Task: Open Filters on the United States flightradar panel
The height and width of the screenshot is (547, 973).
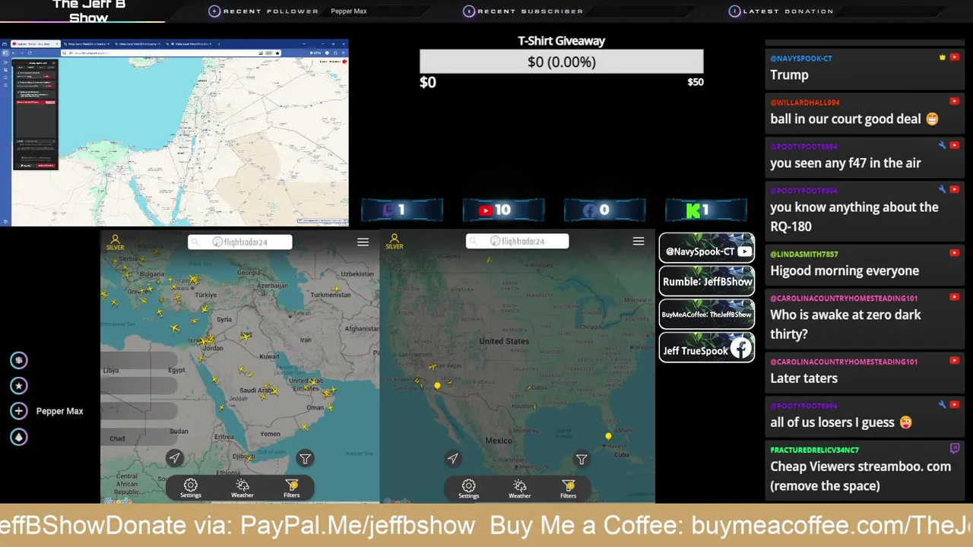Action: (569, 489)
